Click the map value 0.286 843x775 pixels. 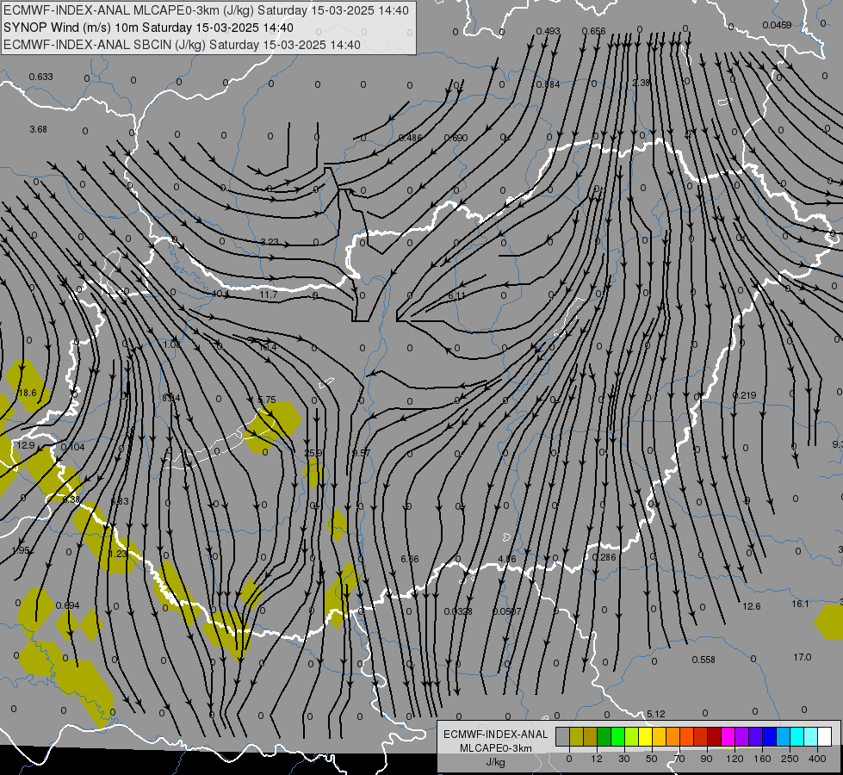click(x=604, y=557)
